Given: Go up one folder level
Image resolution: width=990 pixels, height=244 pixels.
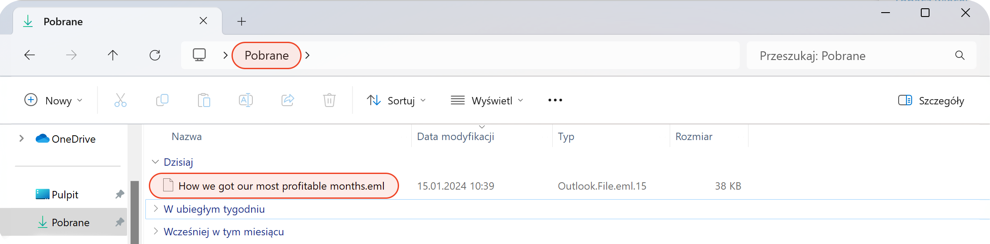Looking at the screenshot, I should [x=113, y=55].
